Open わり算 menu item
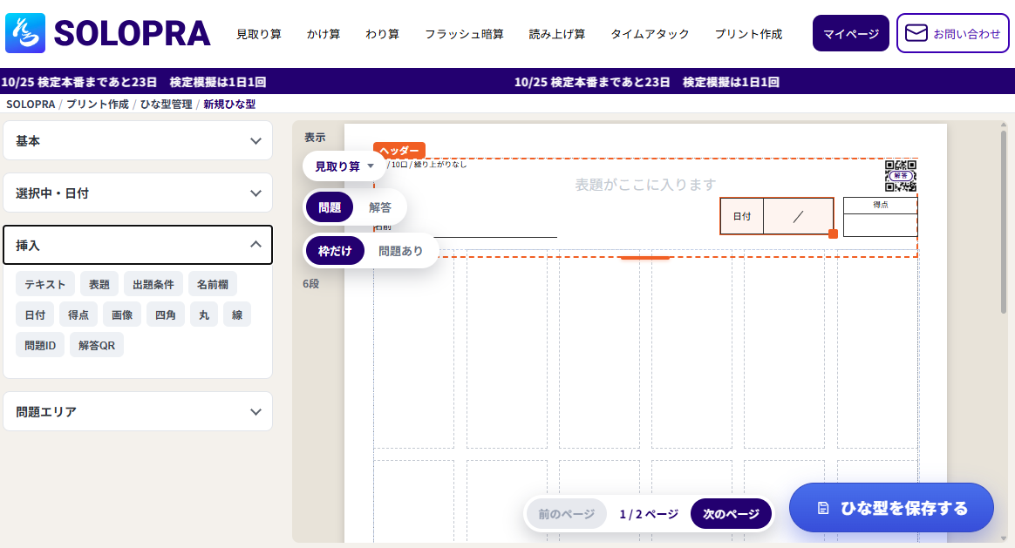 (x=382, y=34)
